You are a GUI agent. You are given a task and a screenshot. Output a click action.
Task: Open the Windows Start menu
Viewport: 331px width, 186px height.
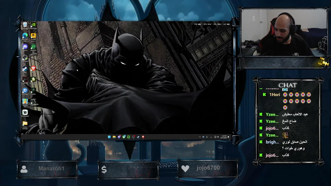point(109,137)
